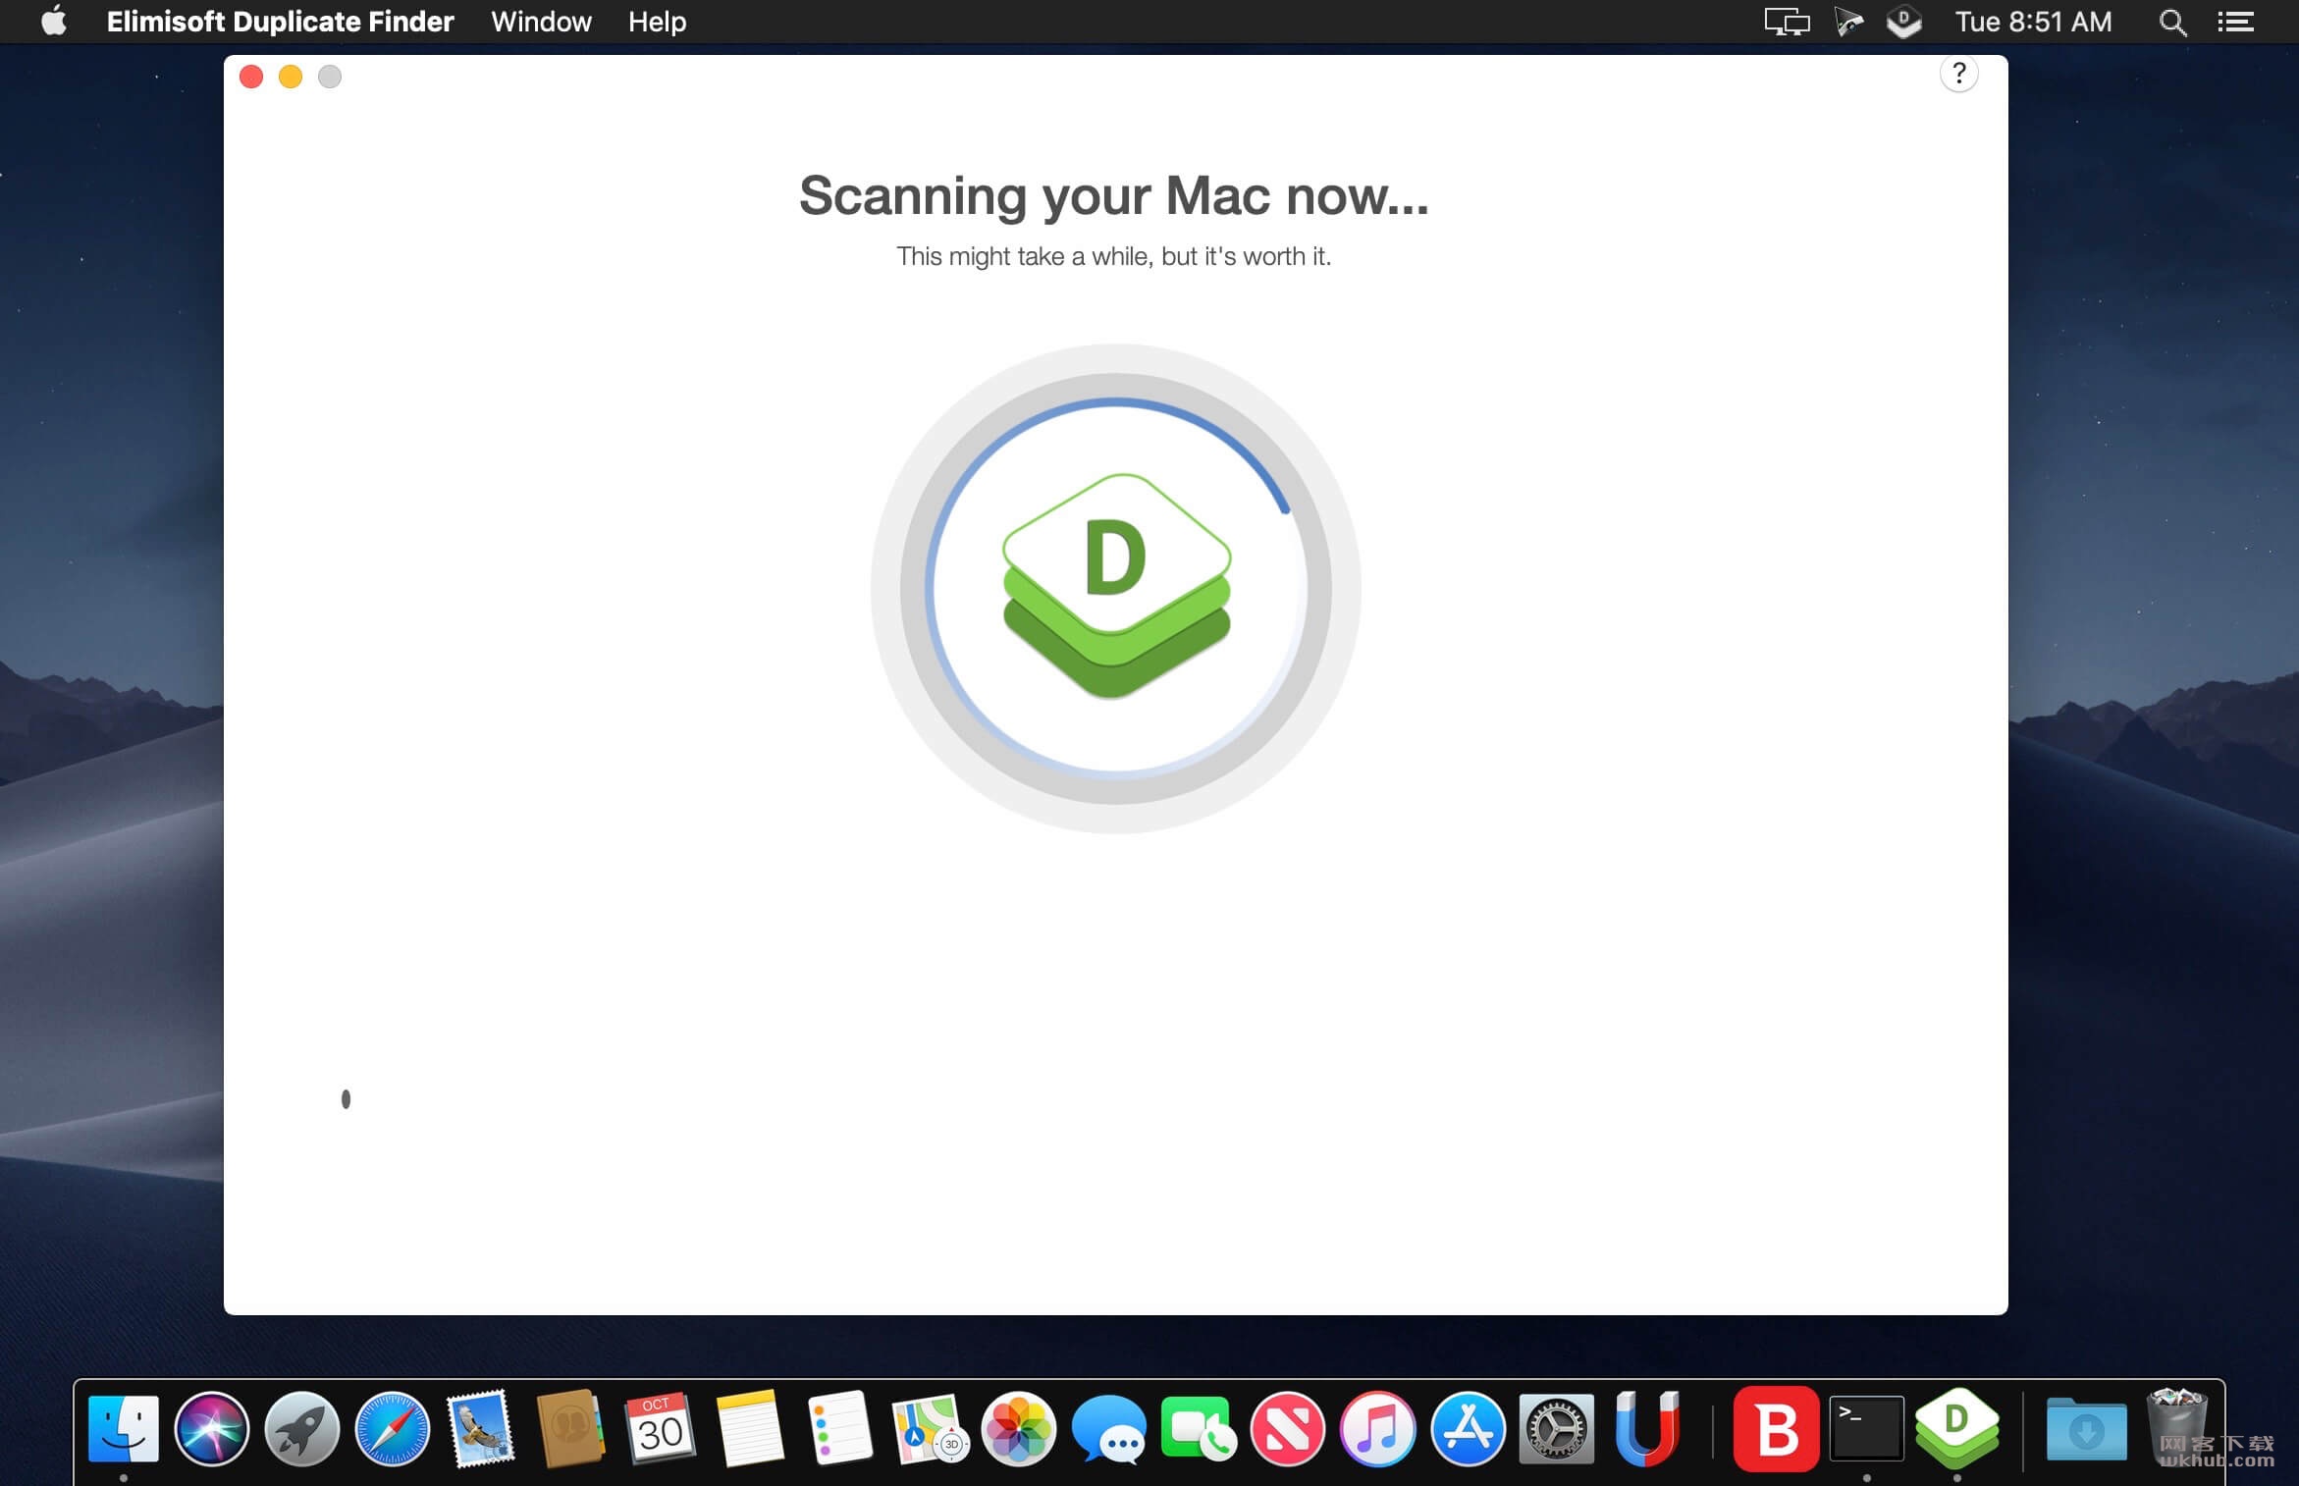This screenshot has height=1486, width=2299.
Task: Close the Duplicate Finder window
Action: click(x=251, y=77)
